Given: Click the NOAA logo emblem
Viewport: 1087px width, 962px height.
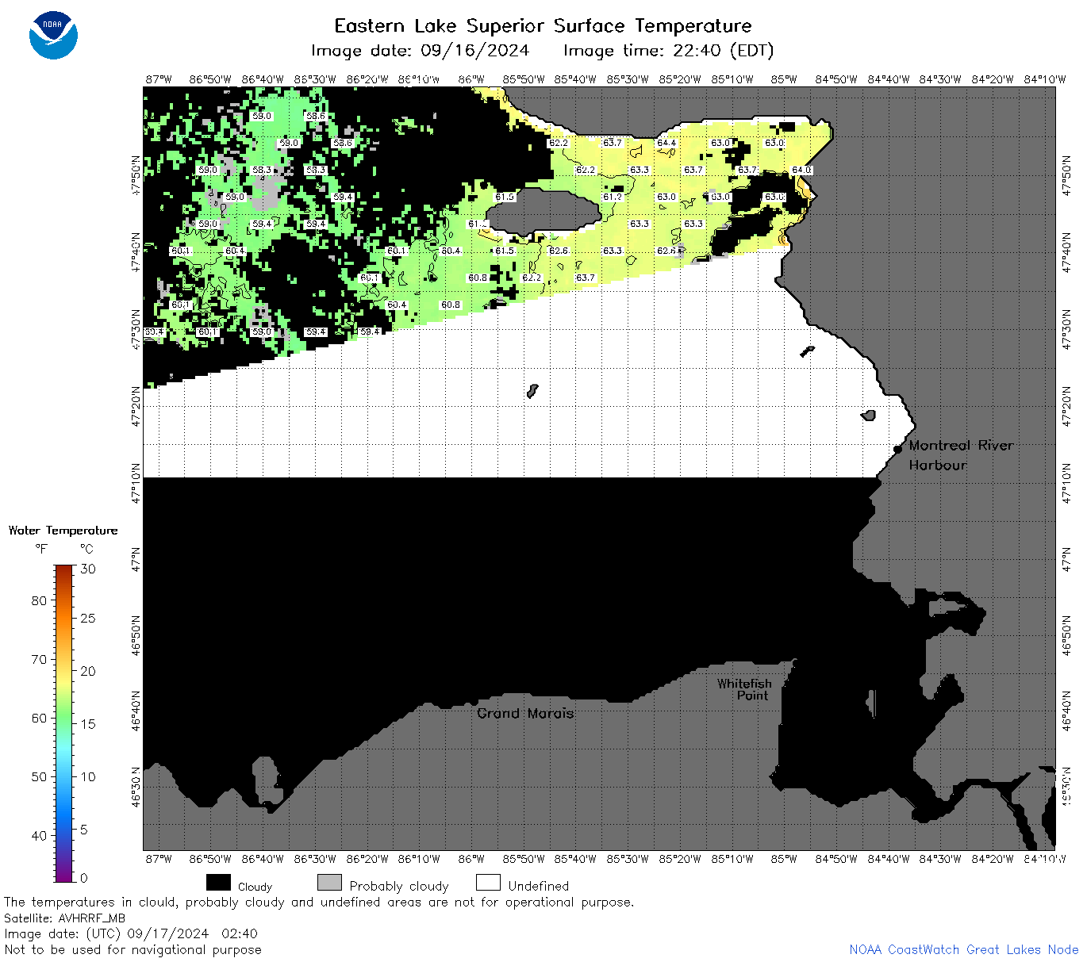Looking at the screenshot, I should click(53, 36).
